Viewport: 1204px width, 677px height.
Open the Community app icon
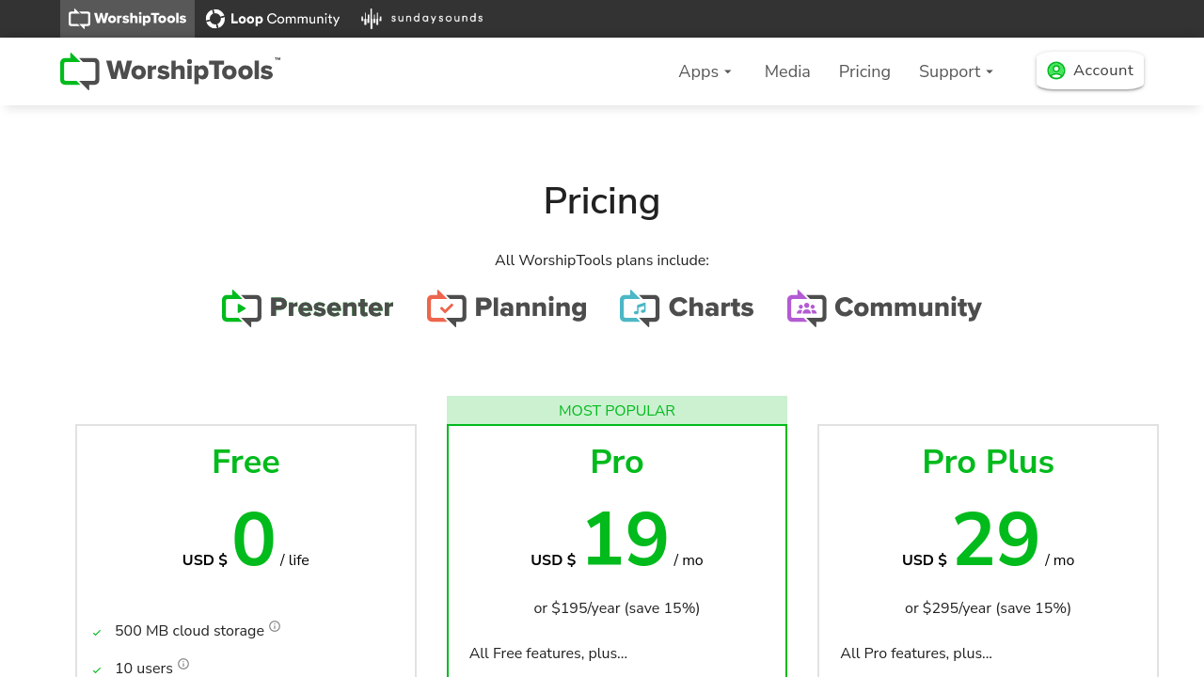[807, 308]
